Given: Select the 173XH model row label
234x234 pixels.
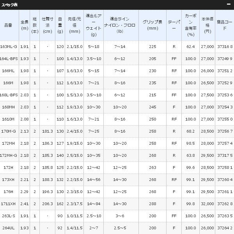Looking at the screenshot, I should [x=8, y=179].
